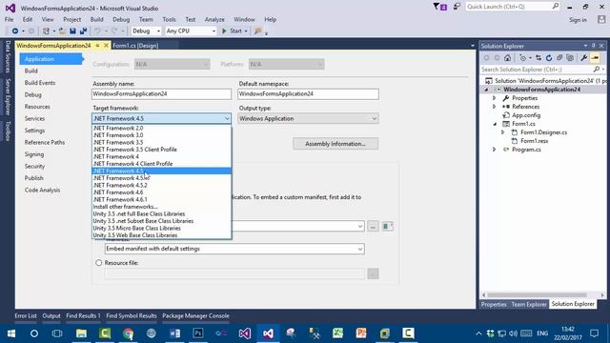Image resolution: width=610 pixels, height=343 pixels.
Task: Switch to the Form1.cs [Design] tab
Action: (x=135, y=46)
